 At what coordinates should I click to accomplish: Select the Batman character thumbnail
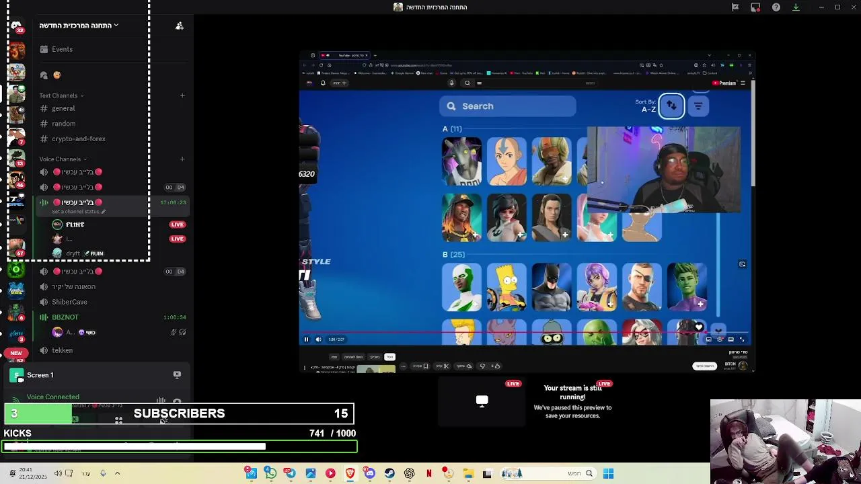click(552, 287)
